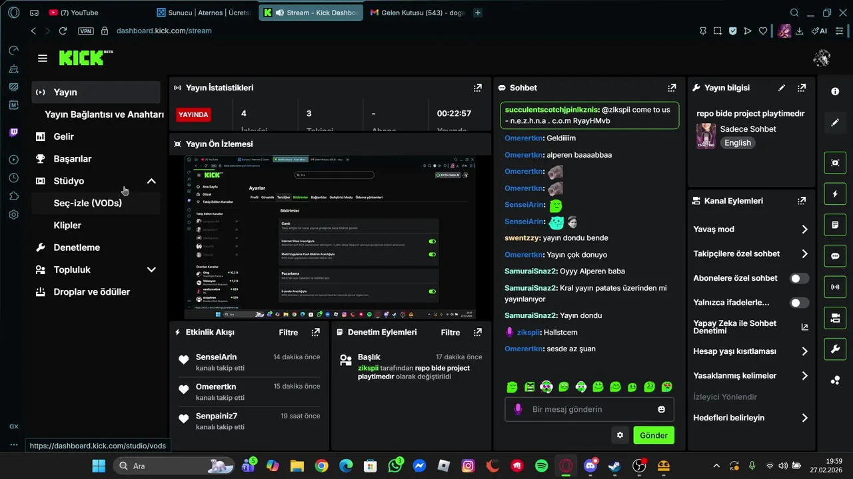
Task: Click the three-dots icon at right bar bottom
Action: pos(835,381)
